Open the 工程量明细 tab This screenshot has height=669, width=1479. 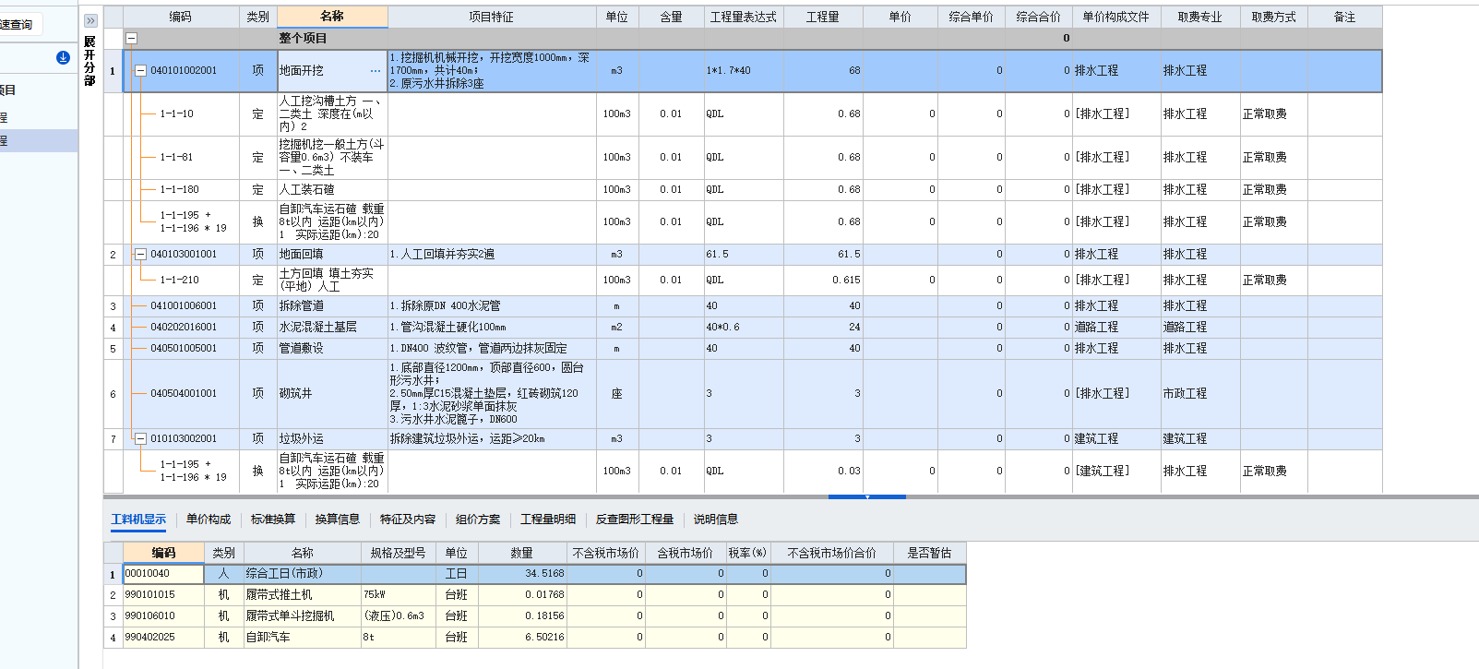[x=548, y=520]
